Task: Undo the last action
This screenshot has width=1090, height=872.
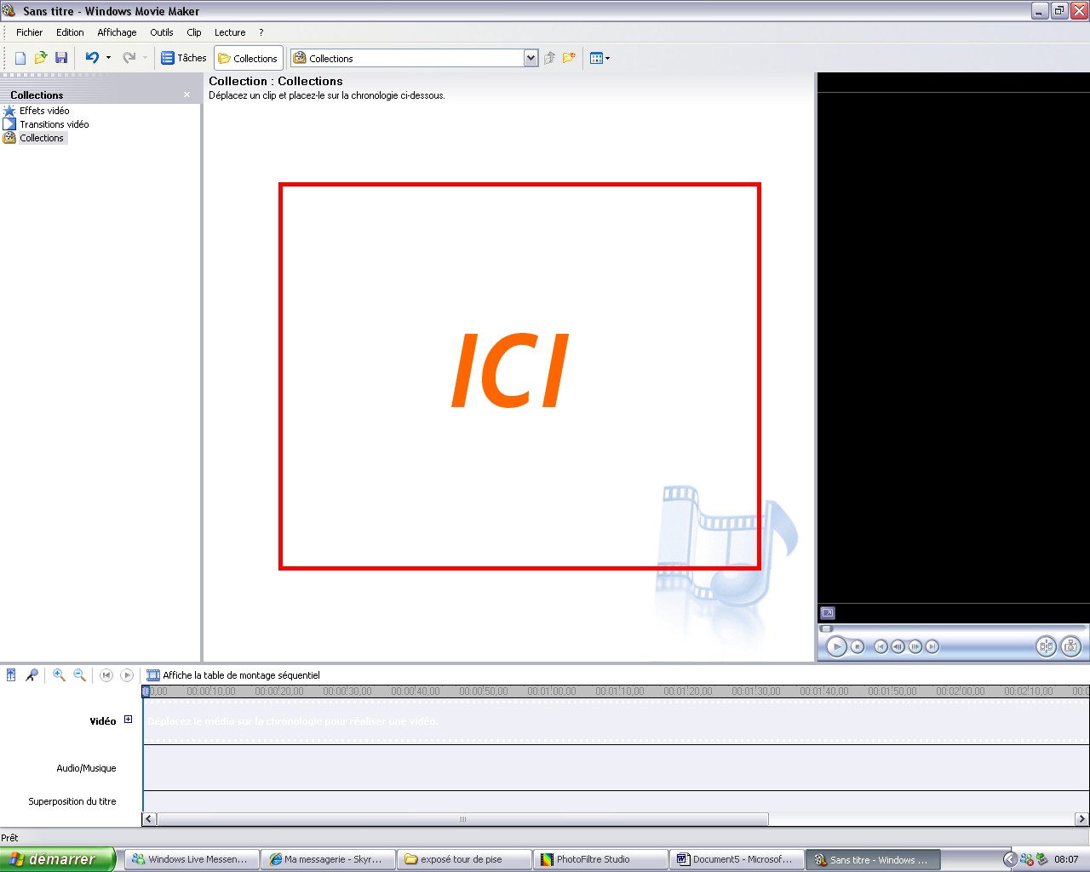Action: pos(92,58)
